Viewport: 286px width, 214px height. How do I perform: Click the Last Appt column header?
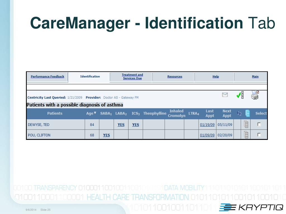click(209, 113)
